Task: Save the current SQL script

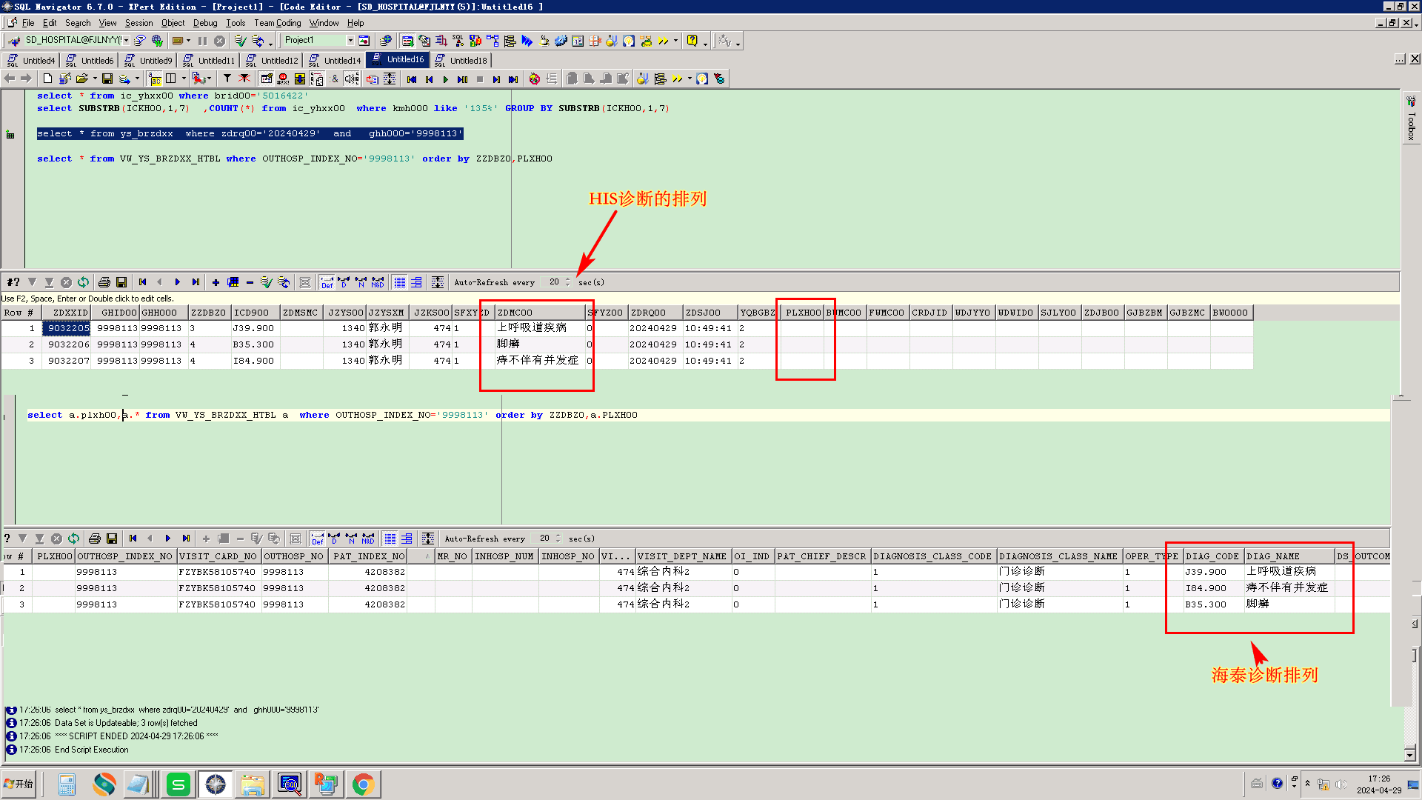Action: pyautogui.click(x=107, y=79)
